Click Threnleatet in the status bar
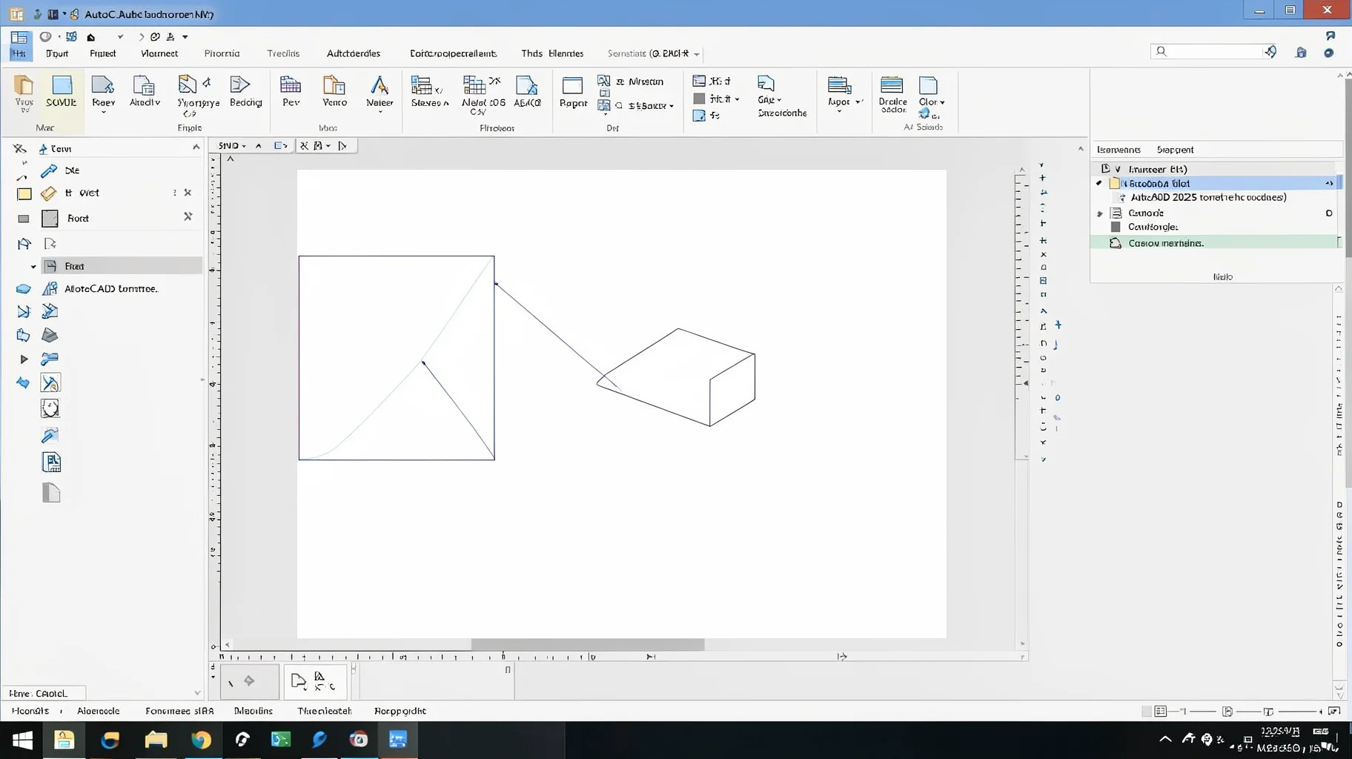The image size is (1352, 759). click(325, 711)
